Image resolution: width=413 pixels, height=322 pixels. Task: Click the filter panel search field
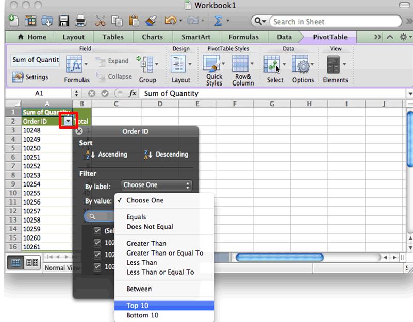100,216
